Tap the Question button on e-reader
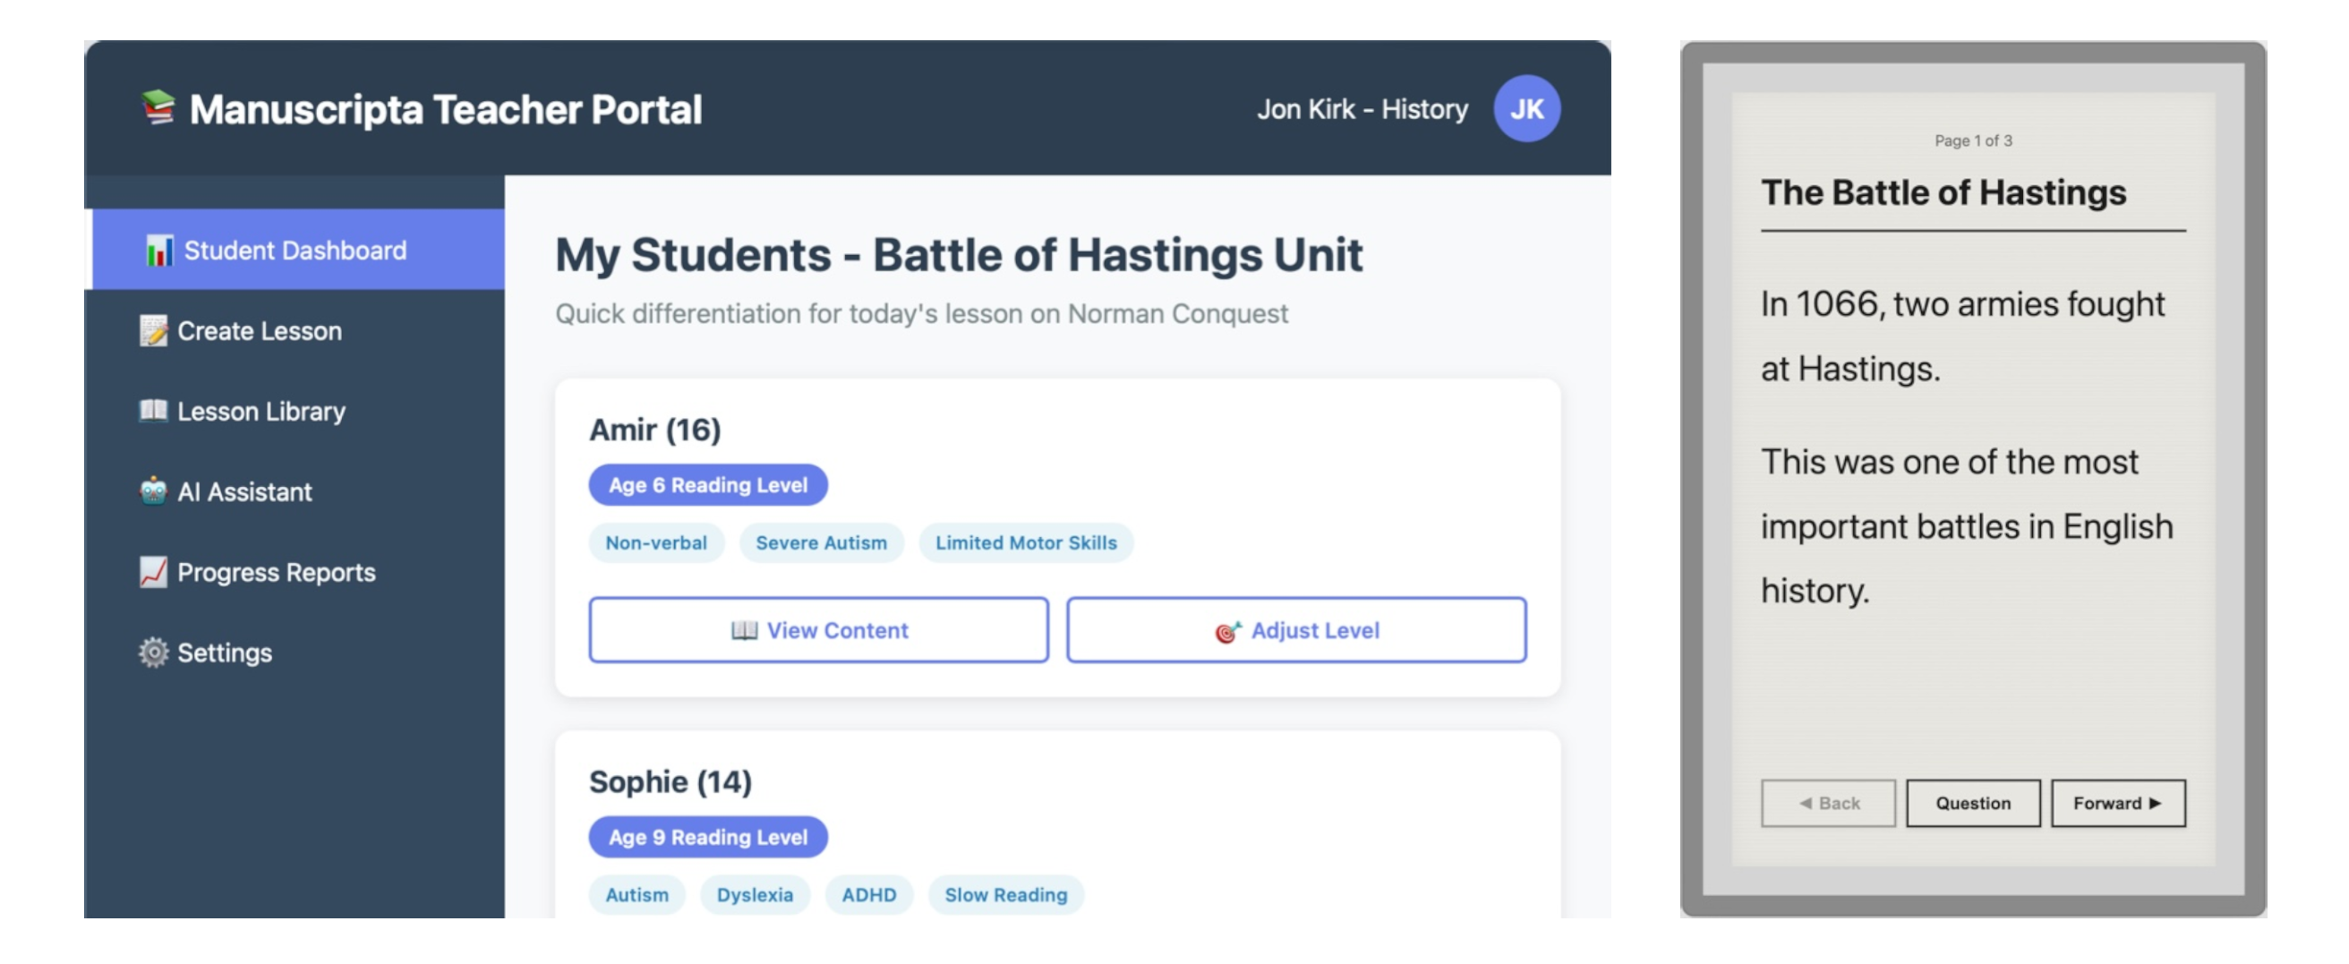The image size is (2349, 964). point(1972,803)
